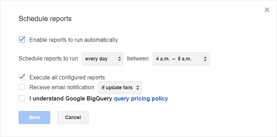Image resolution: width=277 pixels, height=137 pixels.
Task: Click the 'between' text label
Action: click(x=138, y=58)
